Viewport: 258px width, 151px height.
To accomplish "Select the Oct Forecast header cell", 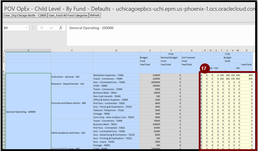I will coord(191,57).
